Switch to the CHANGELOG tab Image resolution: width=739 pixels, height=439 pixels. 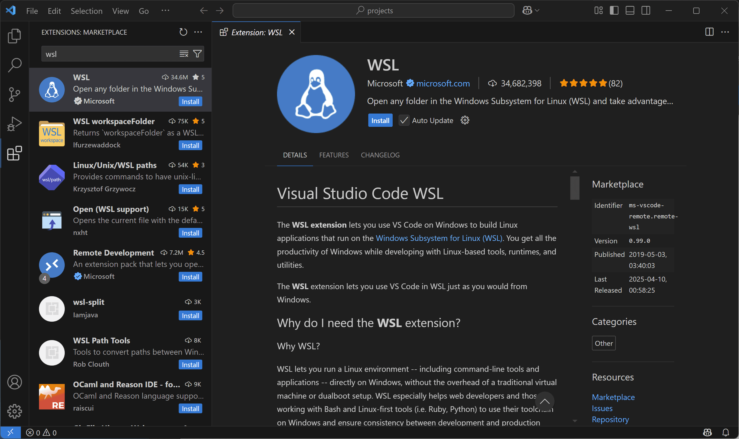380,155
